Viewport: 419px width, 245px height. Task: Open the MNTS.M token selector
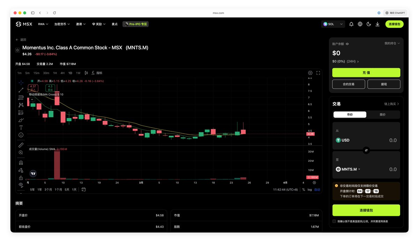click(348, 169)
